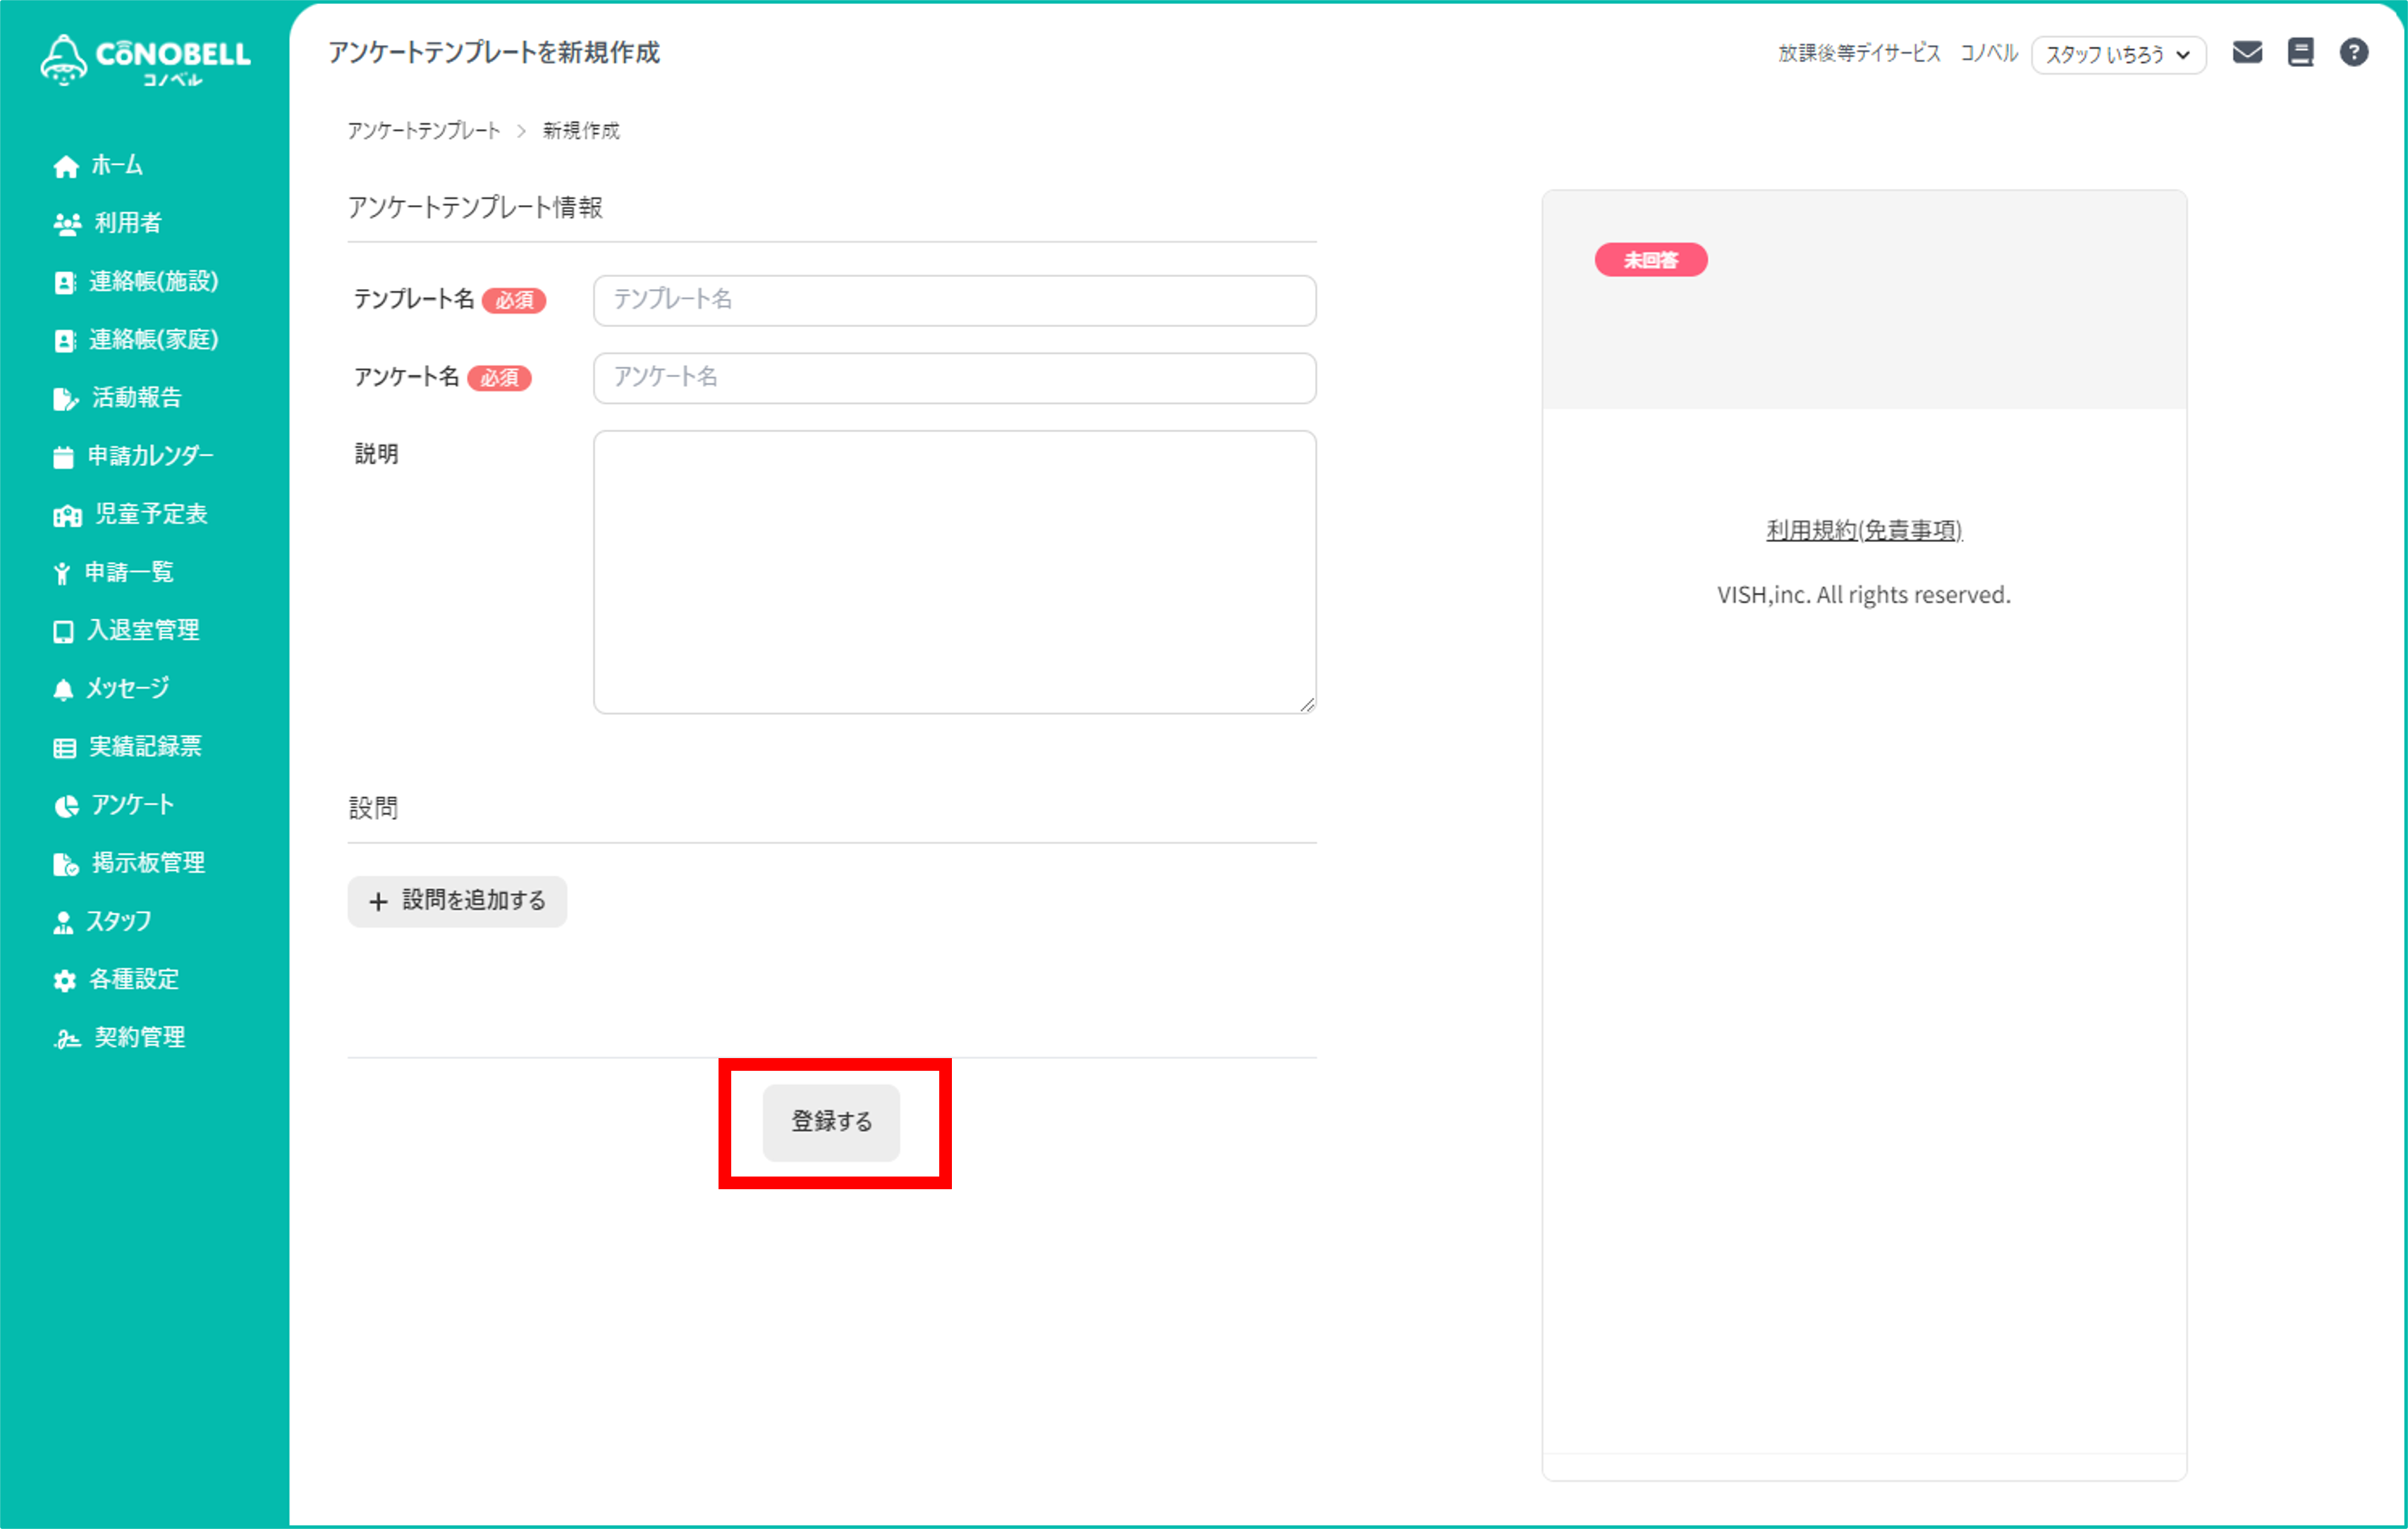The width and height of the screenshot is (2408, 1529).
Task: Click the 説明 text area
Action: [954, 572]
